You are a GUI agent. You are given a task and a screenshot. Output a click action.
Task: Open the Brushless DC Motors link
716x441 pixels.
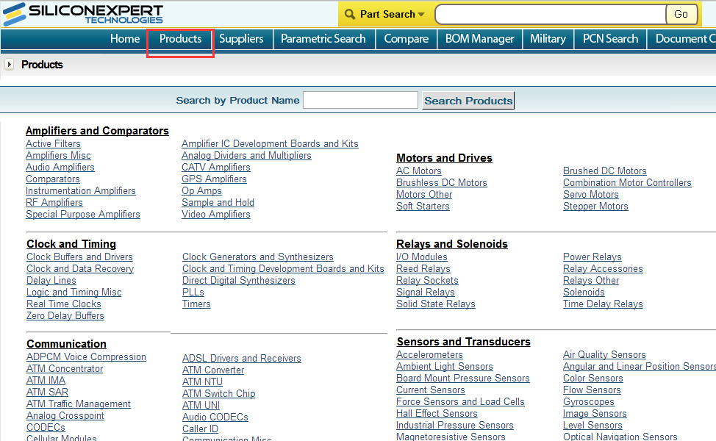442,182
